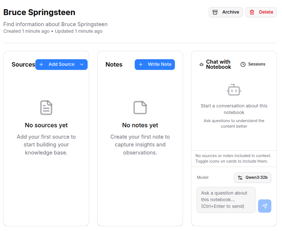Open the Qwen3:32b model selector
The width and height of the screenshot is (282, 231).
point(253,178)
